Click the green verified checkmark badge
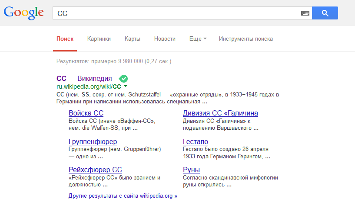This screenshot has height=202, width=355. point(123,79)
